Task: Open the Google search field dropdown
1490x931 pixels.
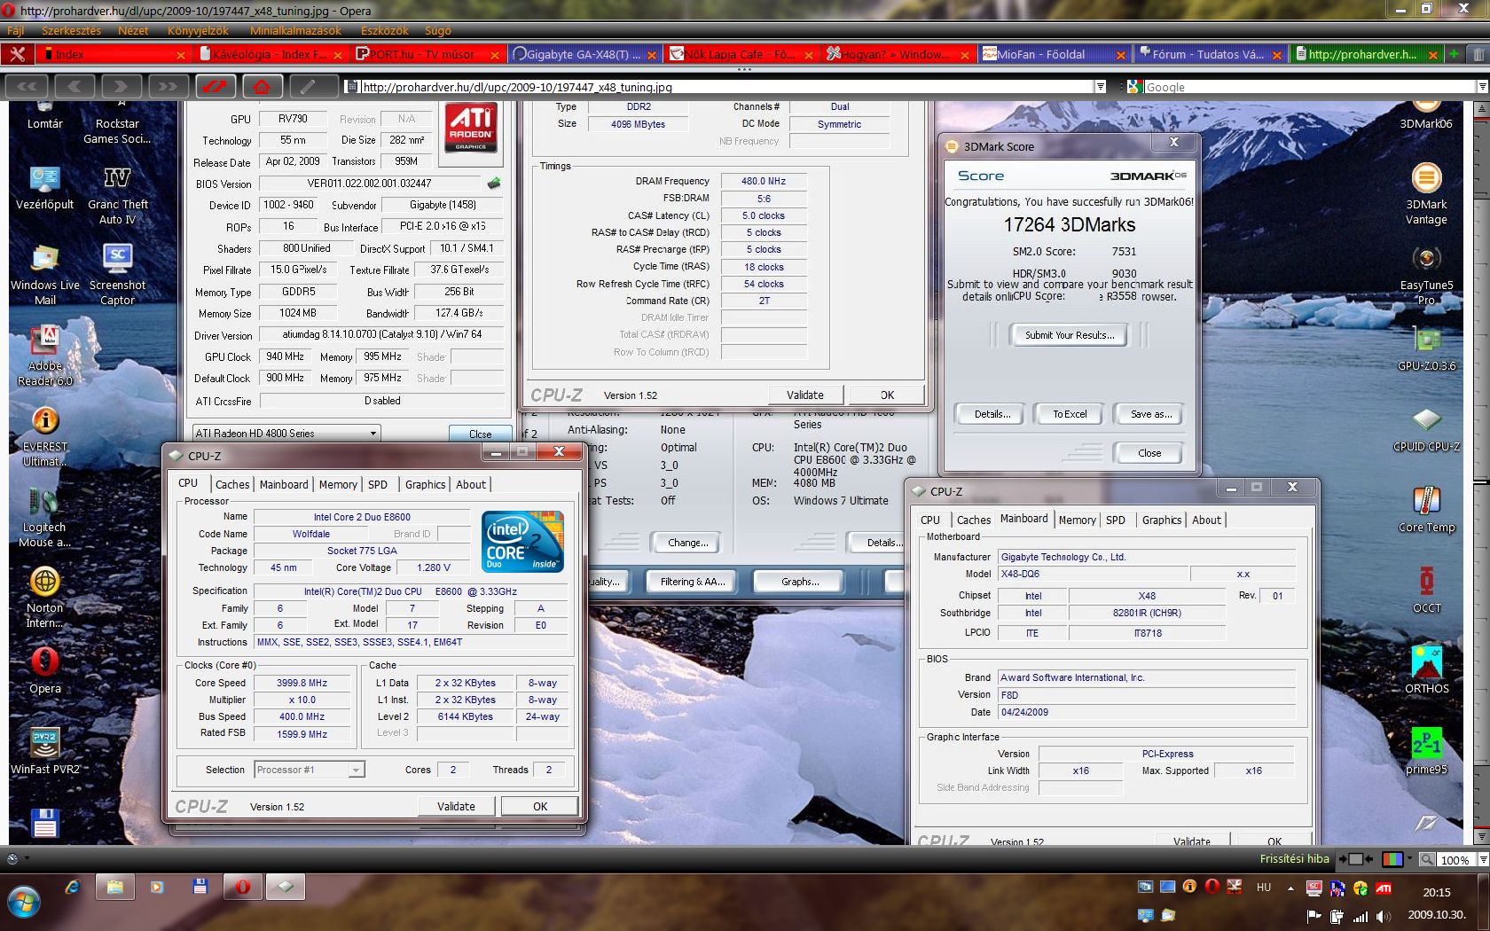Action: 1483,87
